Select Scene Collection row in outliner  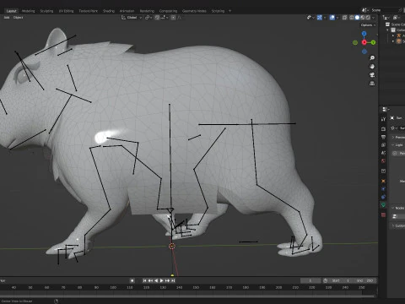coord(395,24)
